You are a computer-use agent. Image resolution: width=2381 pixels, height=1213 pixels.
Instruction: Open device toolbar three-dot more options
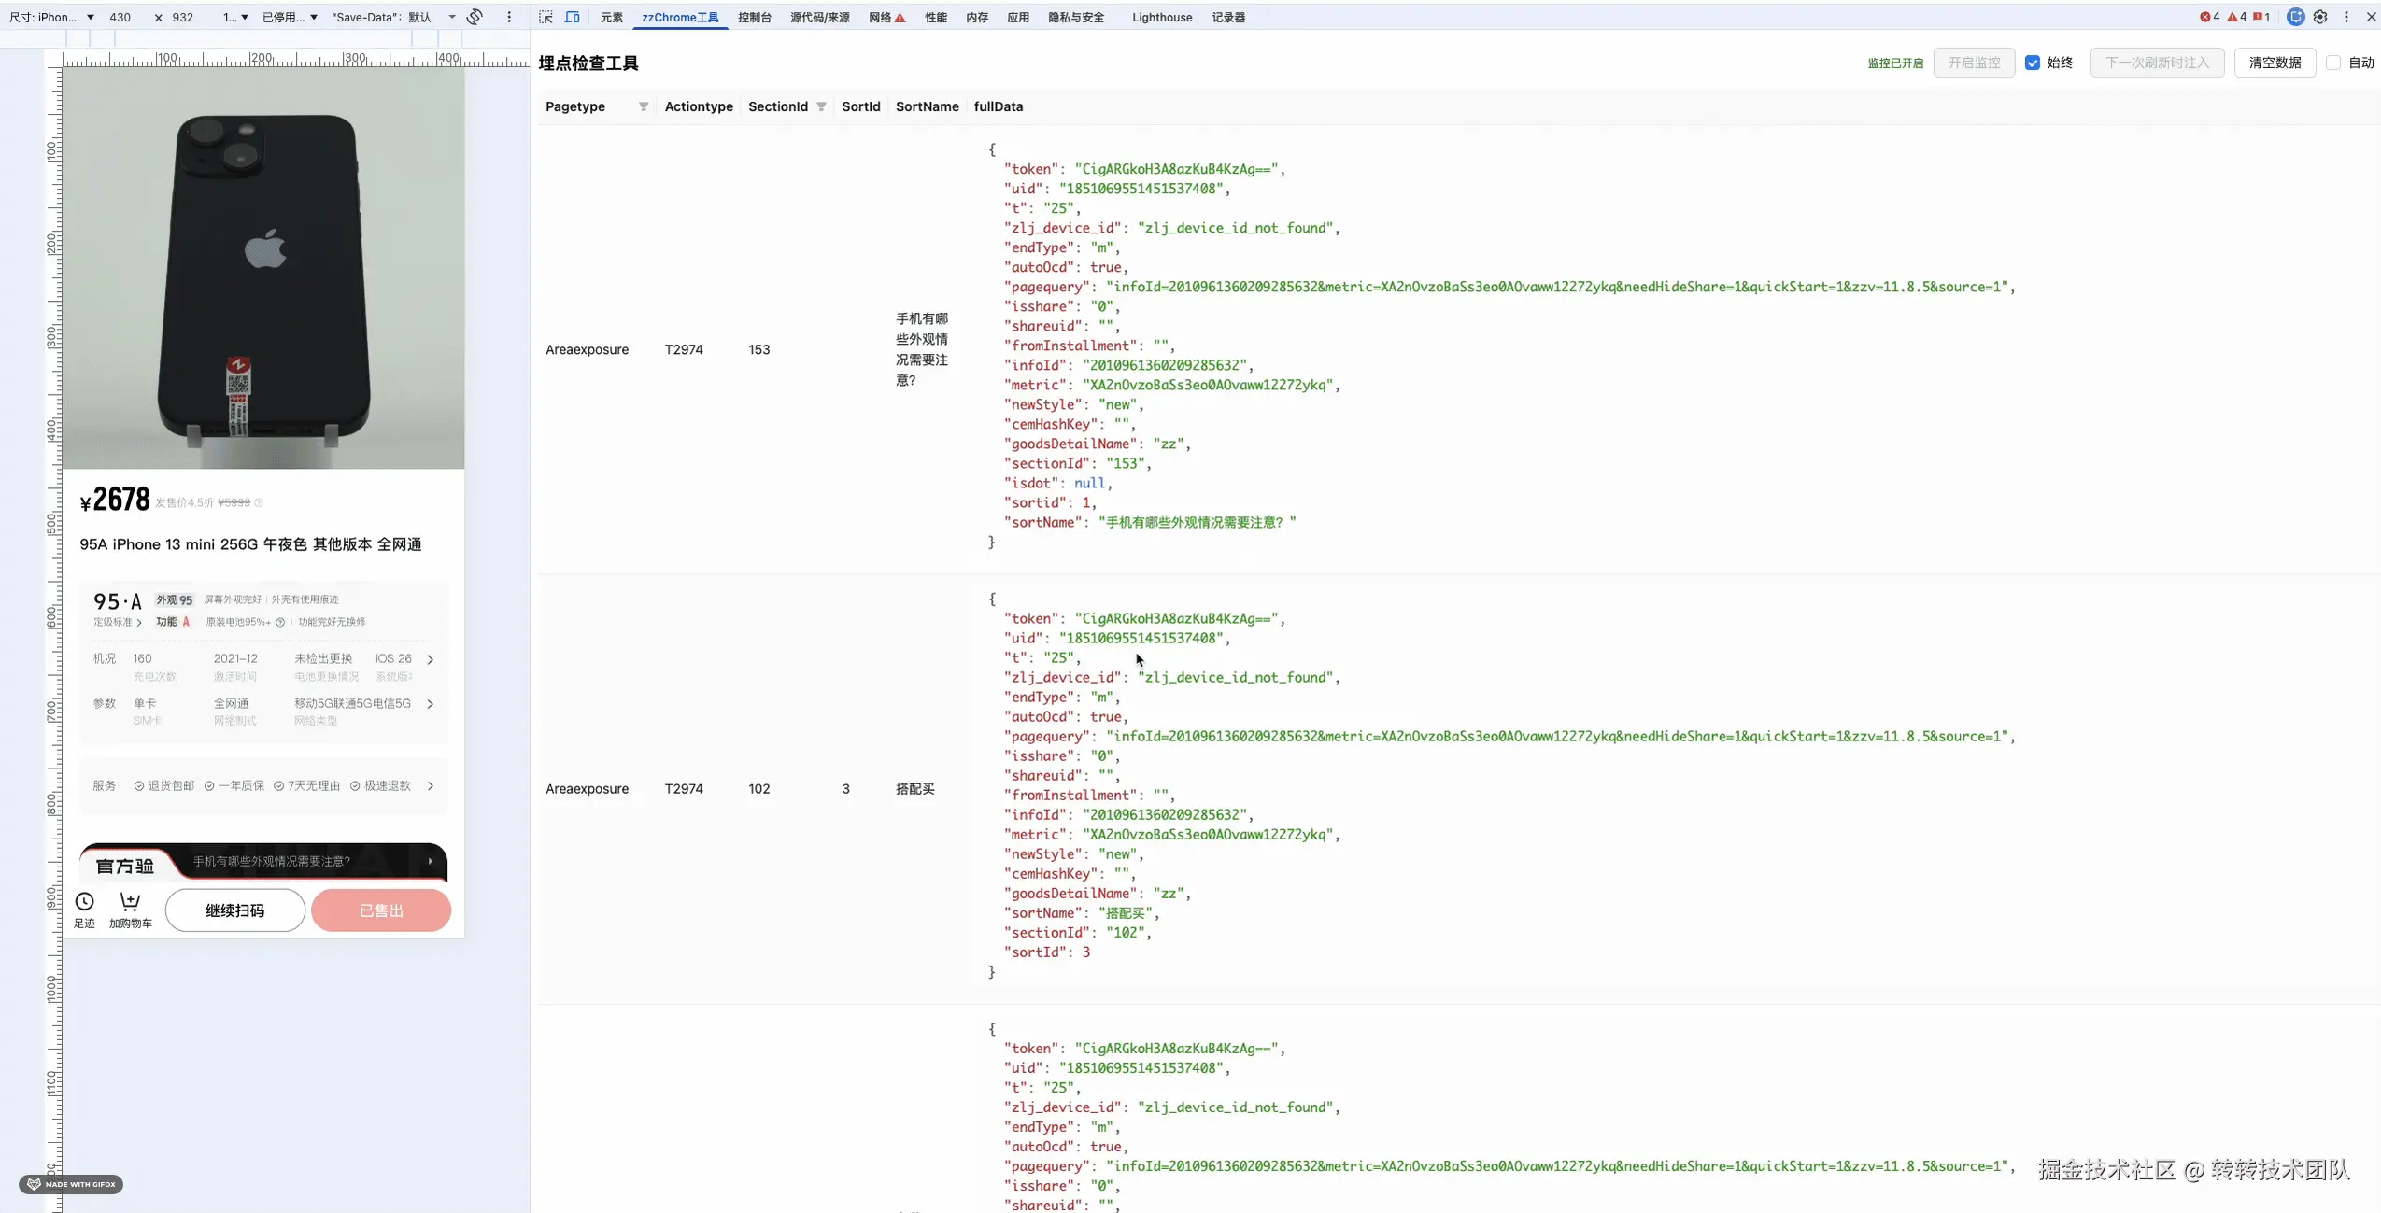(x=509, y=17)
